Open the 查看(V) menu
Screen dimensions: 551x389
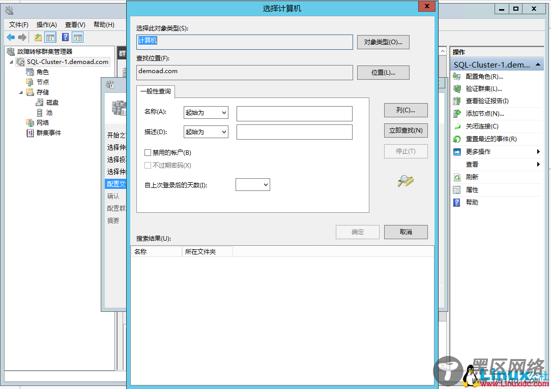pyautogui.click(x=75, y=24)
